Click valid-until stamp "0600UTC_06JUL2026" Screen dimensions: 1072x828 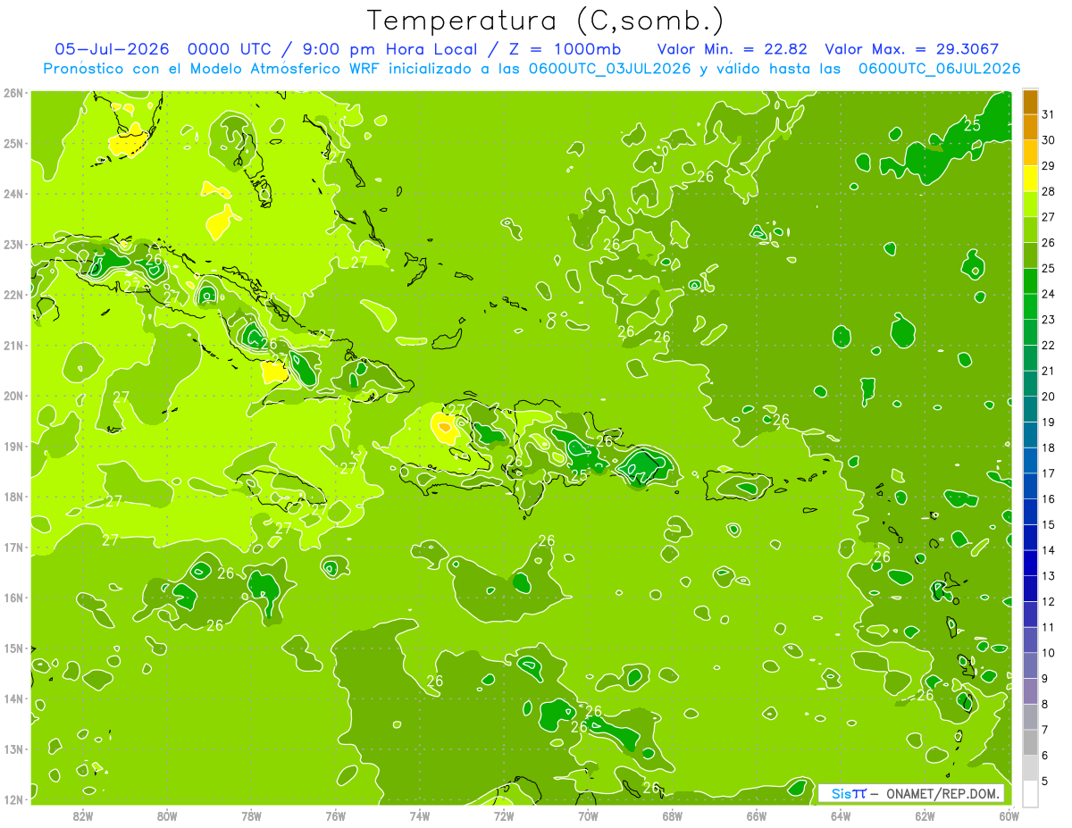[939, 69]
